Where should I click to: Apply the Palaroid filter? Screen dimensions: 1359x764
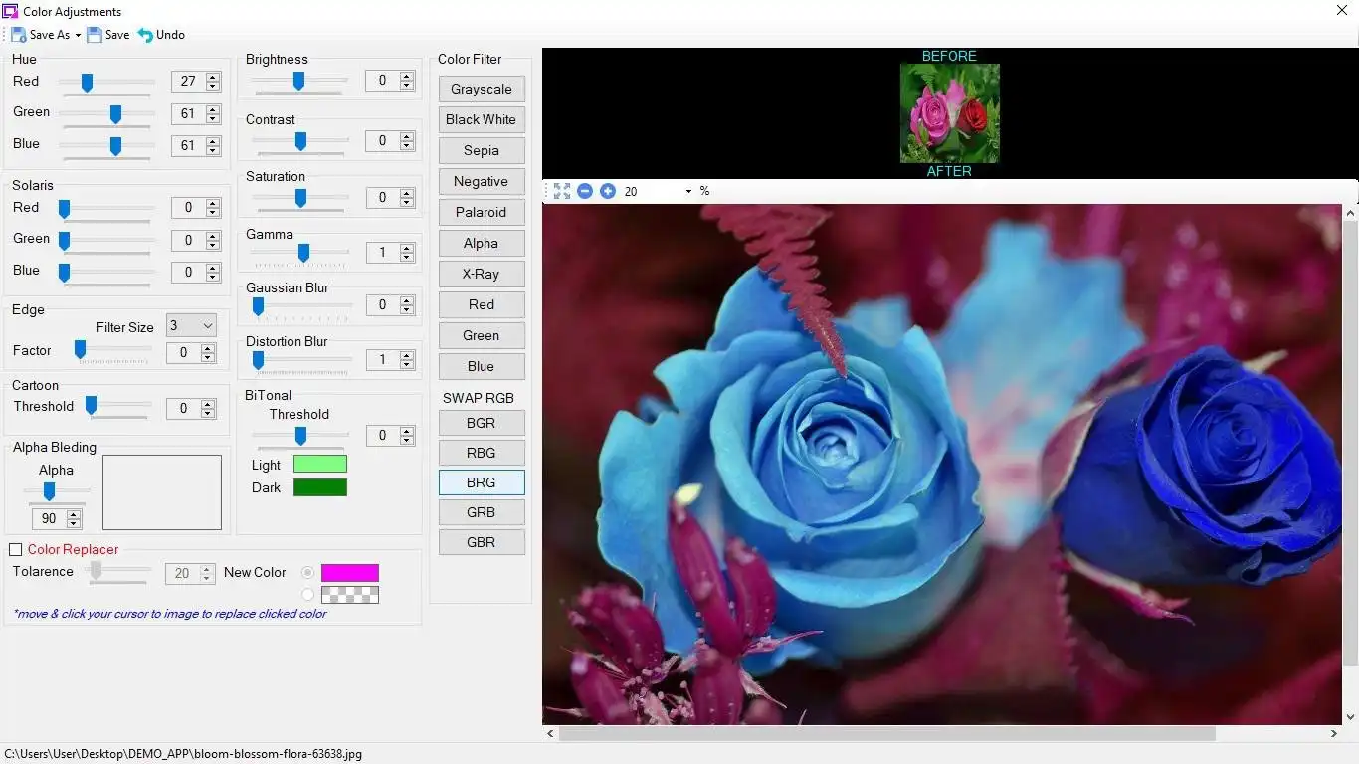[x=482, y=212]
